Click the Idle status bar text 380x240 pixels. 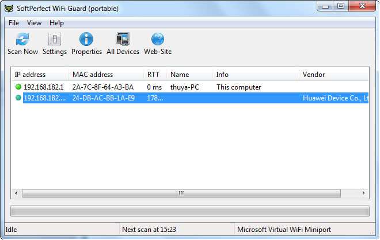(x=11, y=229)
